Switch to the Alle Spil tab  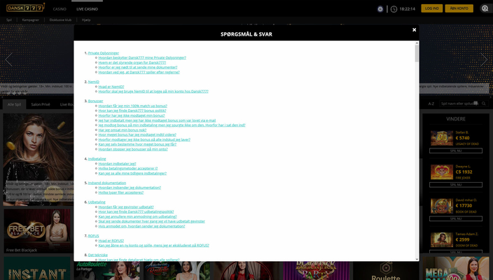pos(15,104)
